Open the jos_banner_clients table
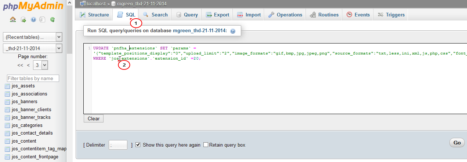 tap(32, 110)
